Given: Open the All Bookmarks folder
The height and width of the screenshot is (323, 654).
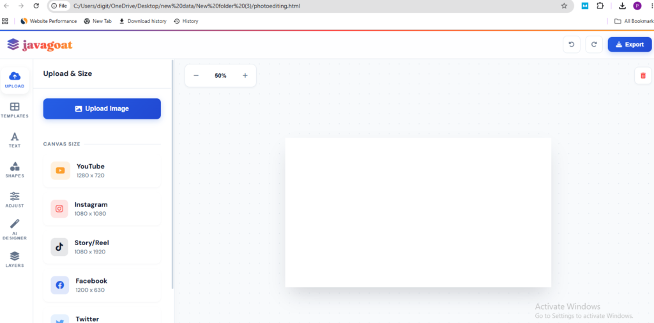Looking at the screenshot, I should pos(634,21).
